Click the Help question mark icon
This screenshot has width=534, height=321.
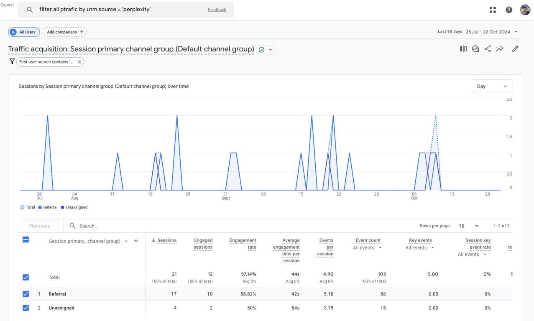pos(509,10)
